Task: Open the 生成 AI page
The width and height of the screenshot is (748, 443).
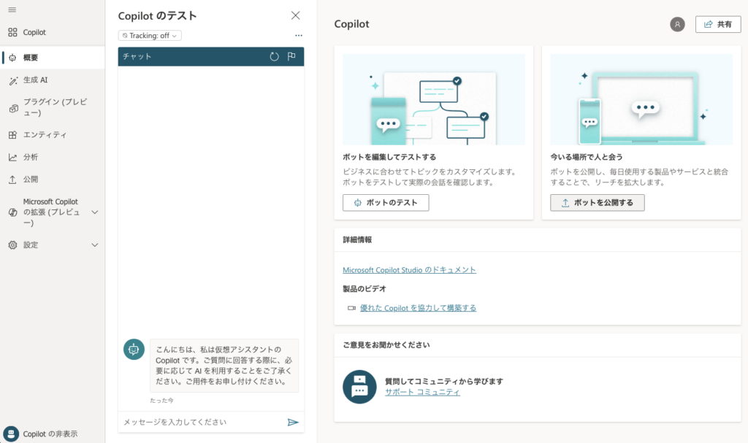Action: tap(35, 80)
